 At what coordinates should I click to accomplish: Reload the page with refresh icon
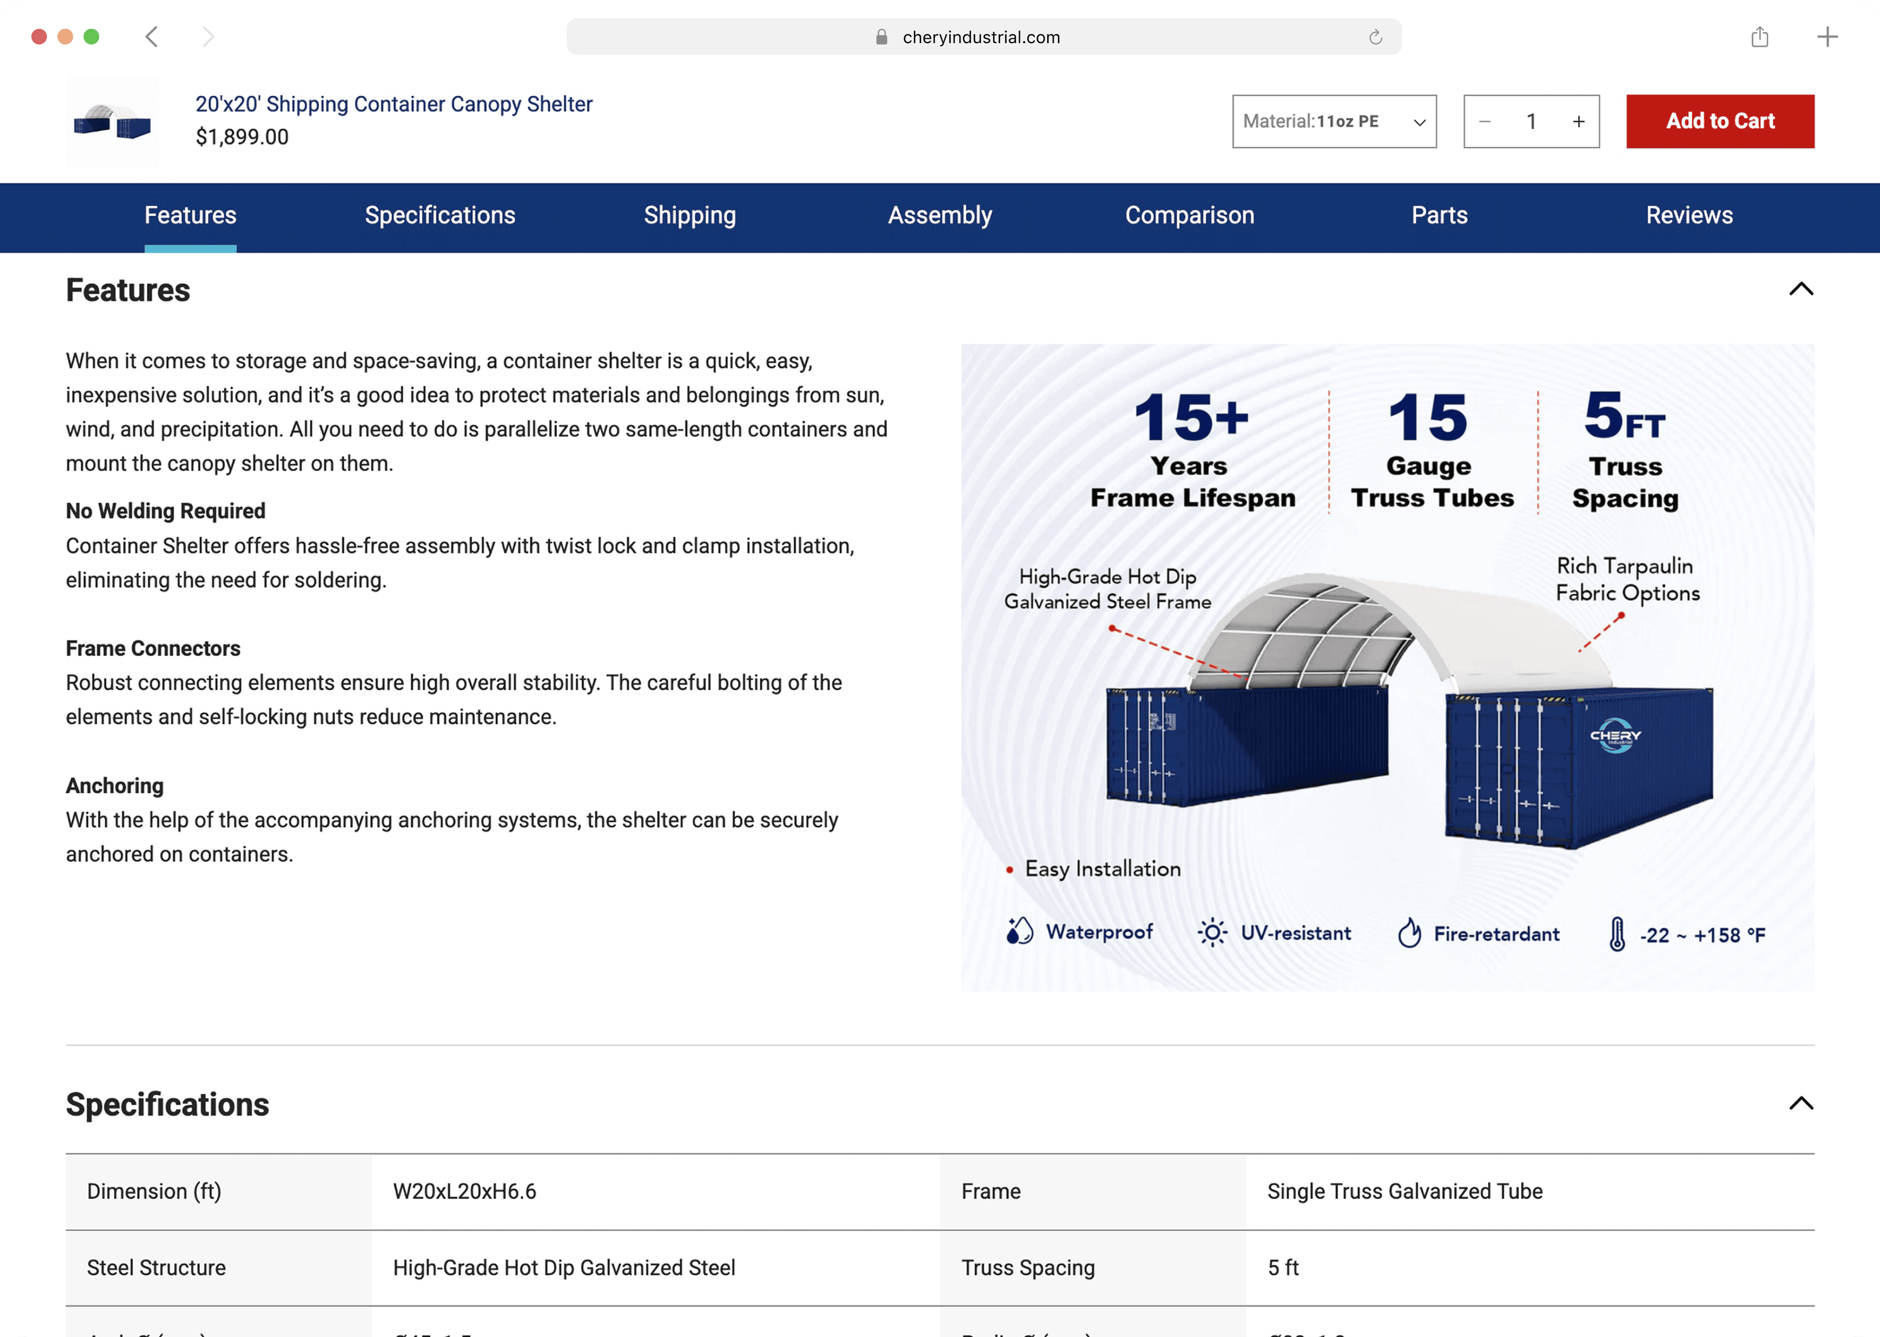click(x=1376, y=37)
